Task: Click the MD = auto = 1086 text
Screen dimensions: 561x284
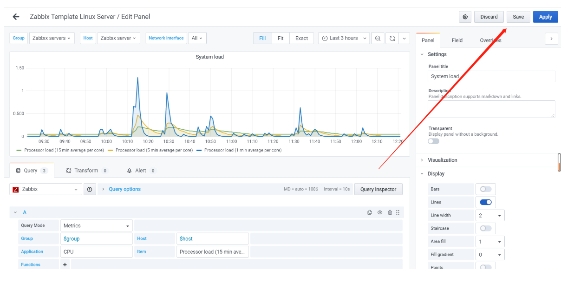Action: (301, 189)
